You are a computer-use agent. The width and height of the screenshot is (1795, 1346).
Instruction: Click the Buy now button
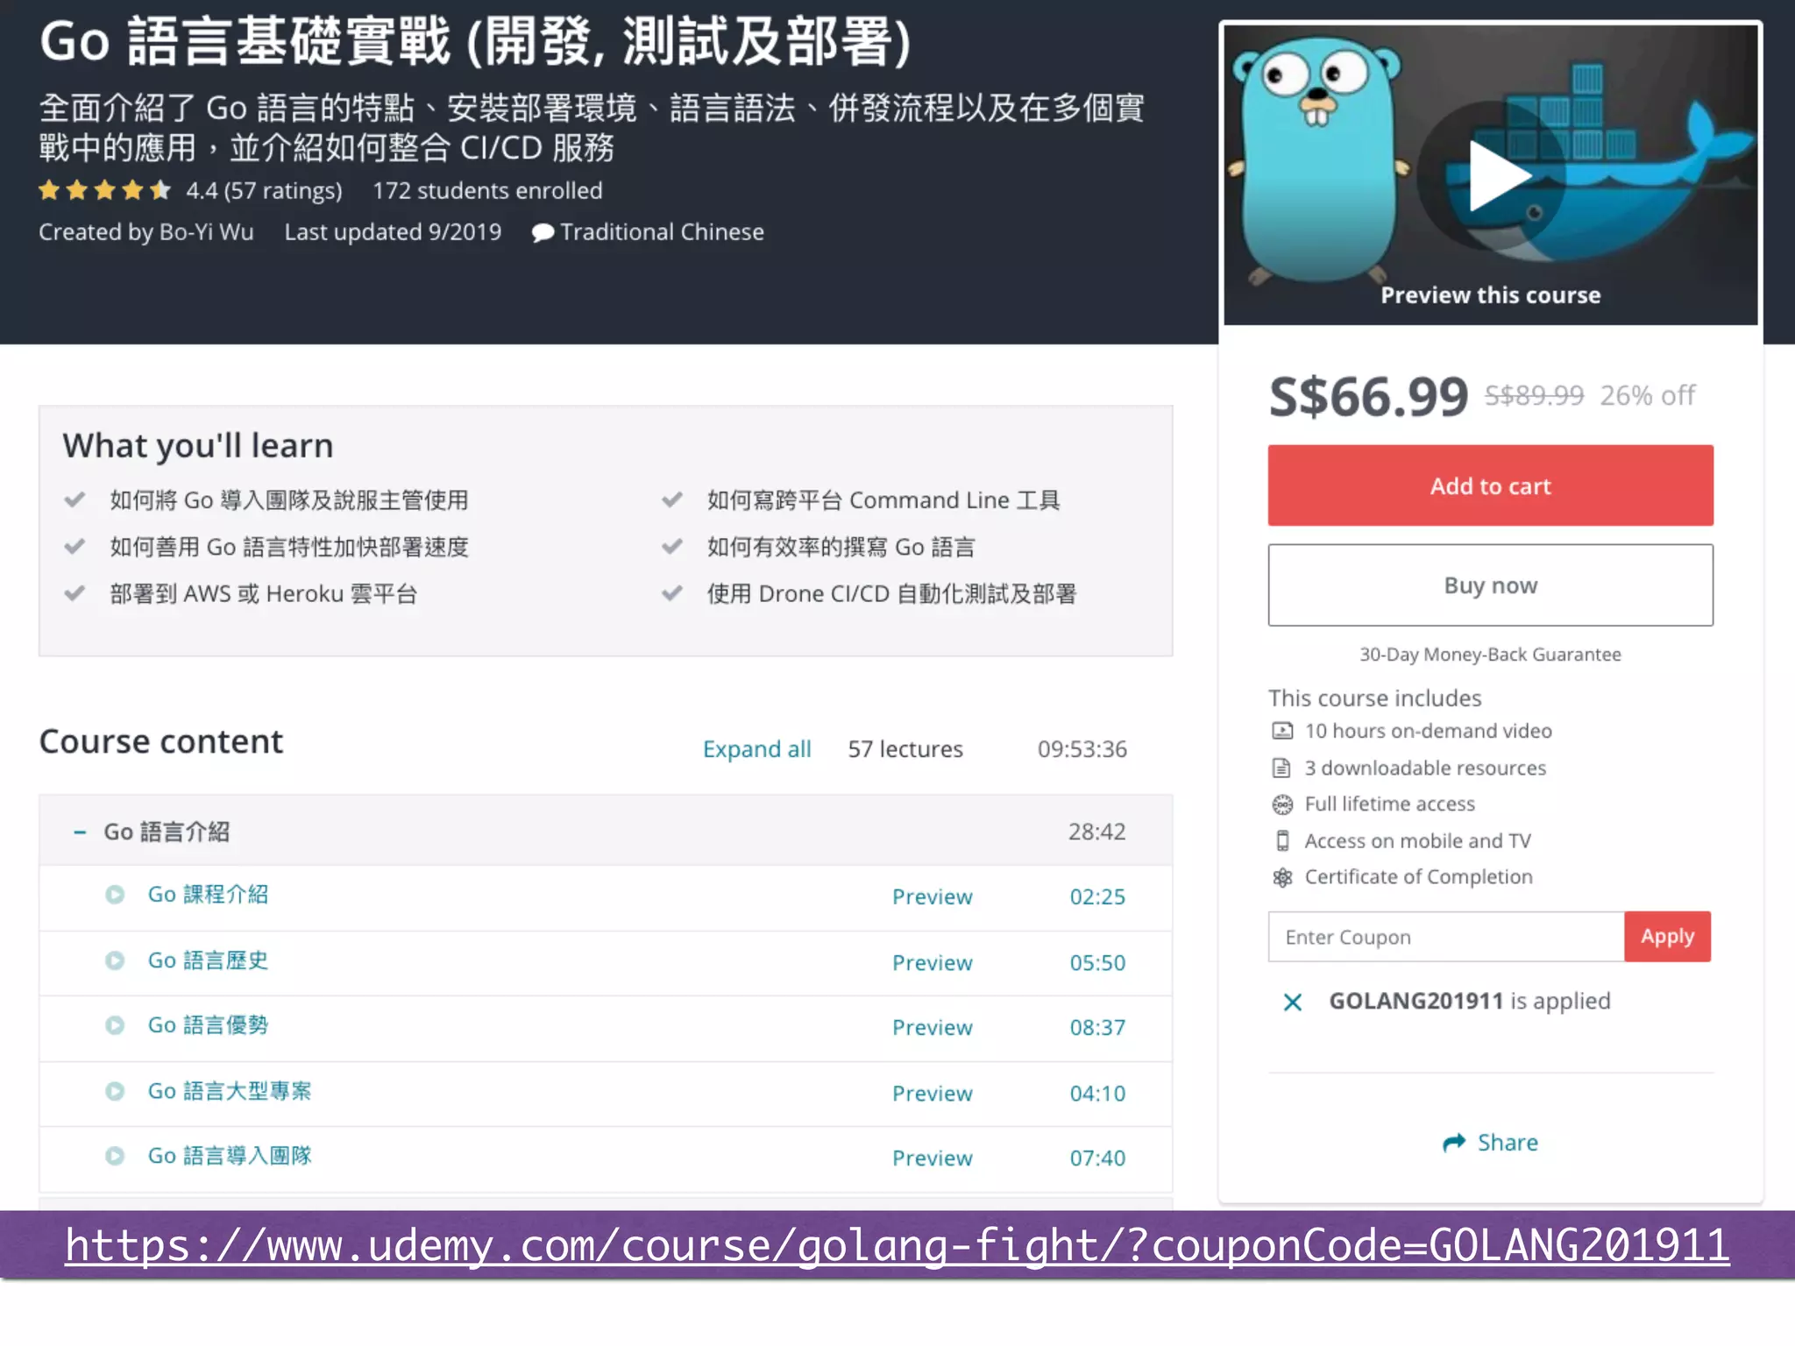click(x=1490, y=584)
